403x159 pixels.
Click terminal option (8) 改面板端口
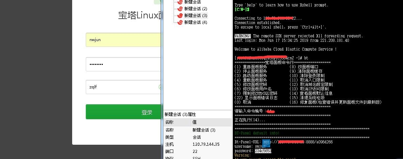[304, 67]
